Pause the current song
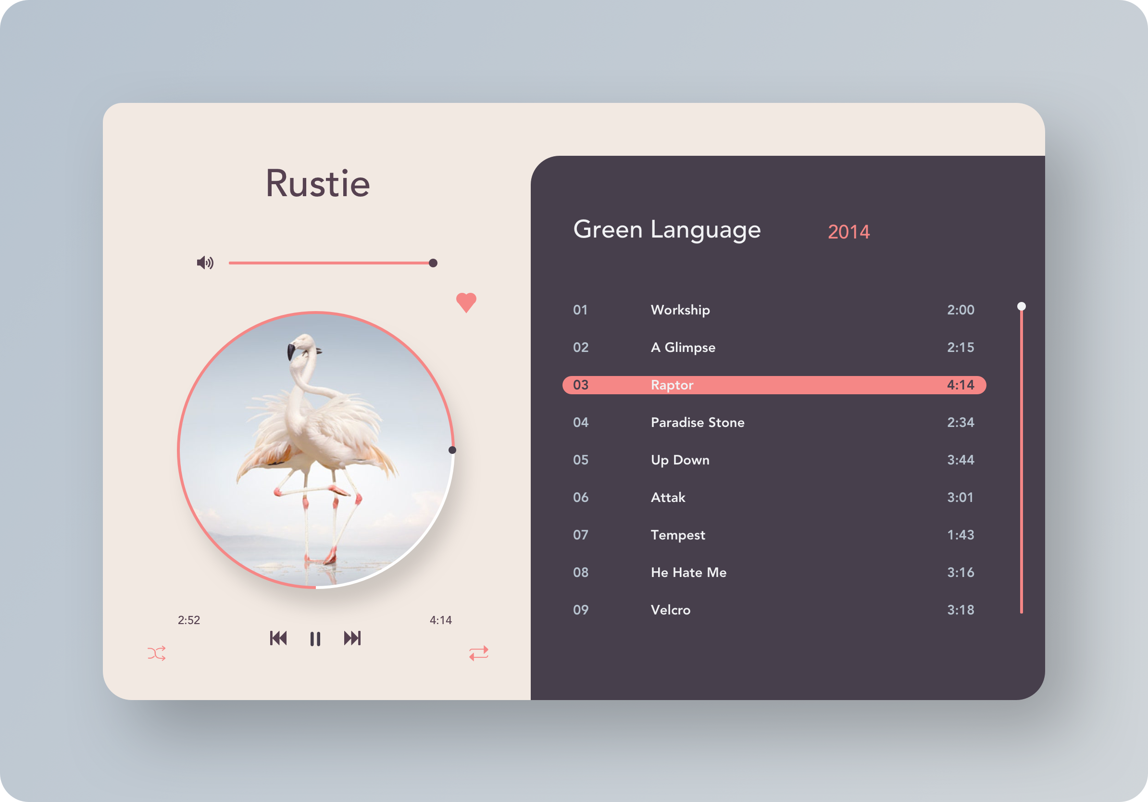Image resolution: width=1148 pixels, height=802 pixels. click(x=315, y=639)
